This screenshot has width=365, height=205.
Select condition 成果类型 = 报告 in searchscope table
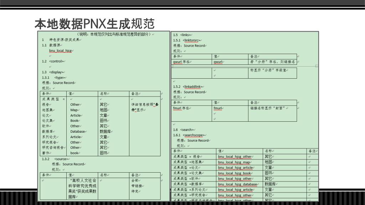(186, 157)
